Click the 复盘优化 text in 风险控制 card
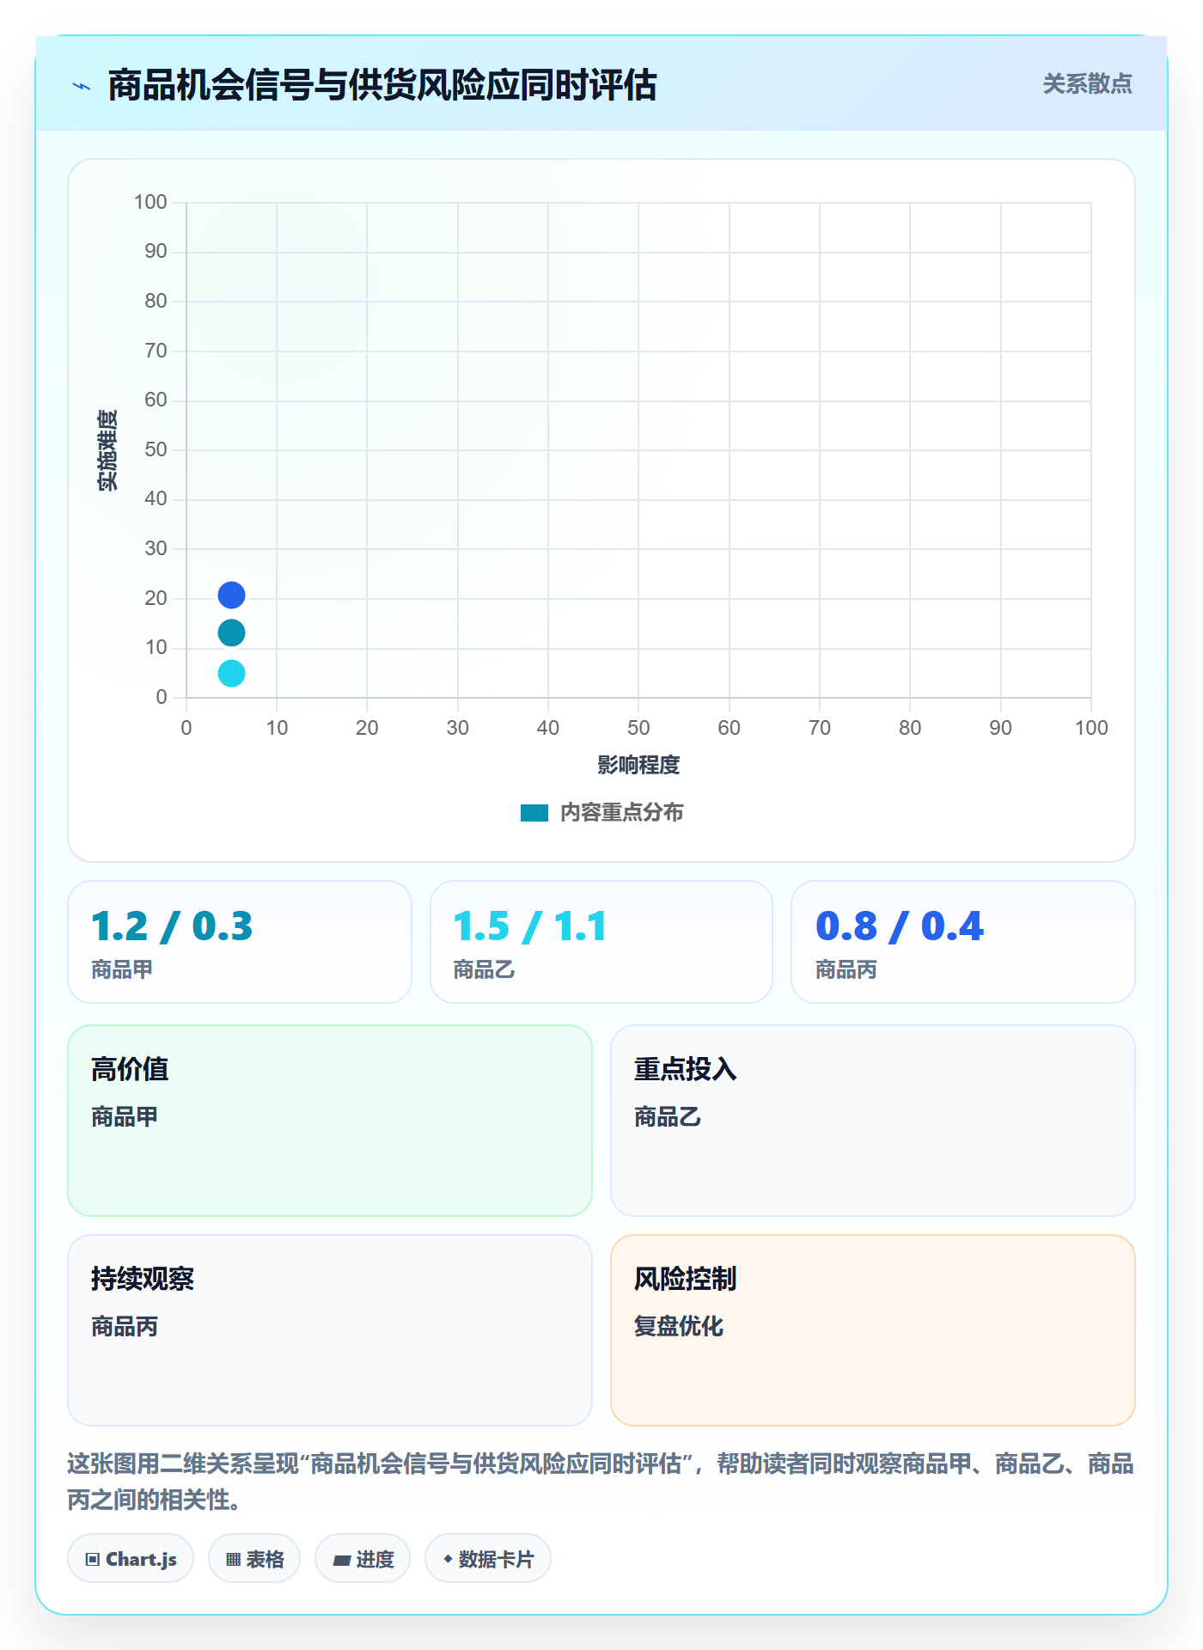The image size is (1203, 1650). (679, 1326)
